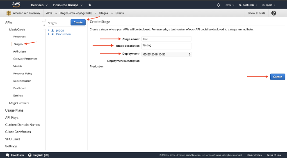Click Show all hints

256,13
